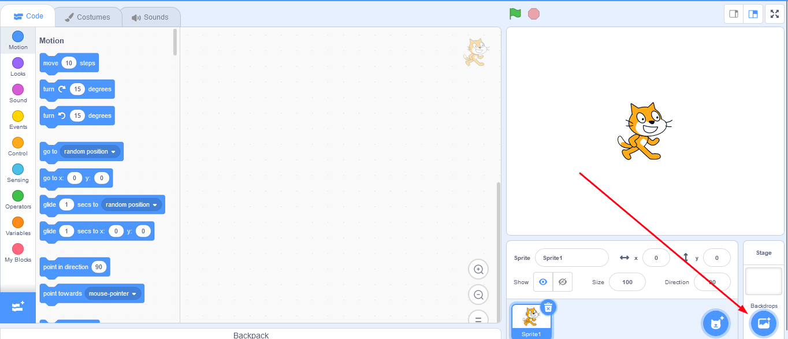The width and height of the screenshot is (788, 339).
Task: Expand glide block's random position dropdown
Action: click(x=131, y=204)
